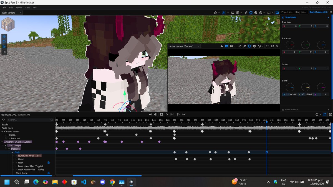Click the timeline Search field

pos(31,120)
